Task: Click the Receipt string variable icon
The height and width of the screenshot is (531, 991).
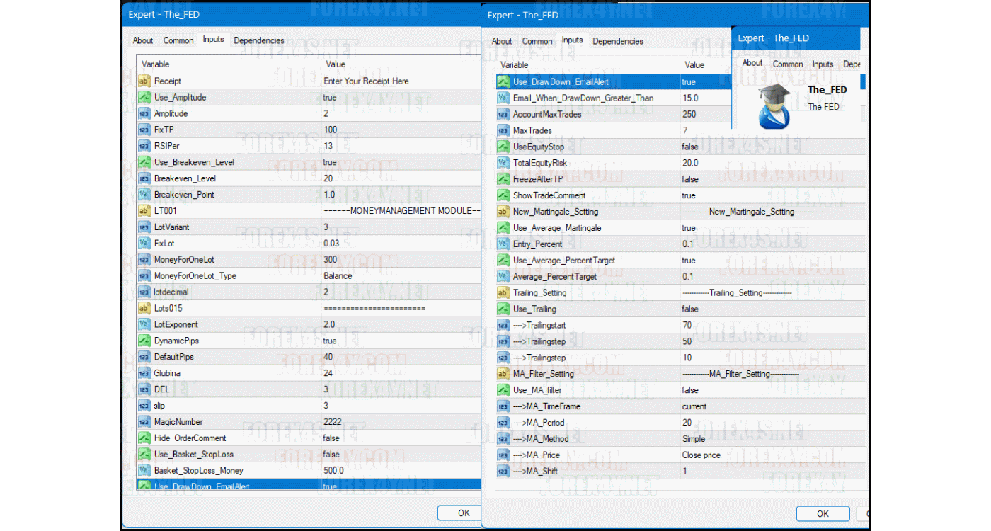Action: coord(144,81)
